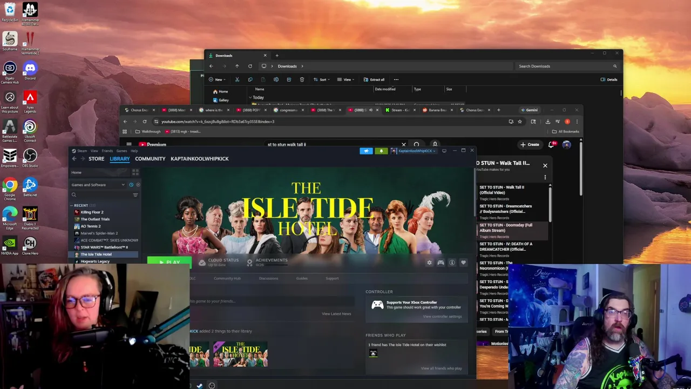
Task: Click YouTube voice search microphone
Action: (x=435, y=145)
